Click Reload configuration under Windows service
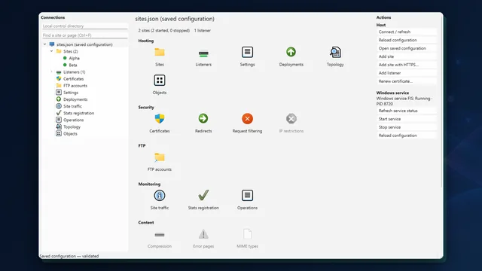The image size is (482, 271). [407, 135]
